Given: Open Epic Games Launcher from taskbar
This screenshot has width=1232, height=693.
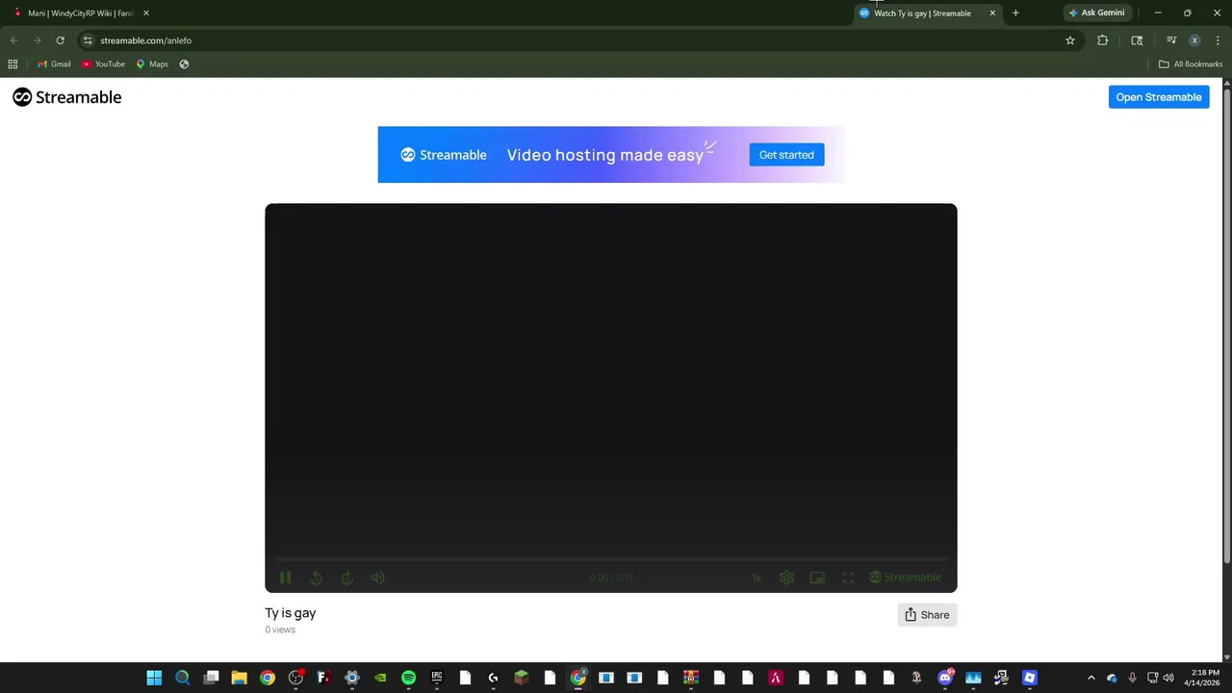Looking at the screenshot, I should point(437,678).
